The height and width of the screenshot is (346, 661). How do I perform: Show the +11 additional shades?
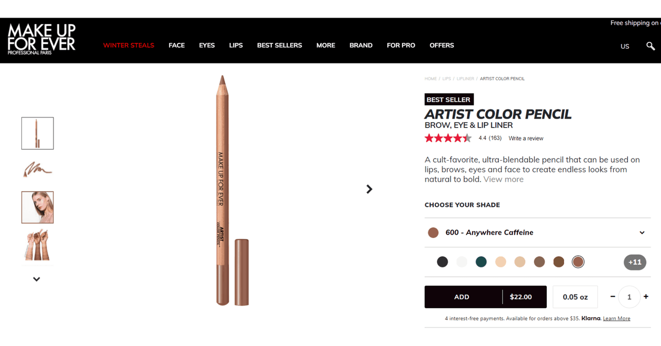[x=635, y=262]
